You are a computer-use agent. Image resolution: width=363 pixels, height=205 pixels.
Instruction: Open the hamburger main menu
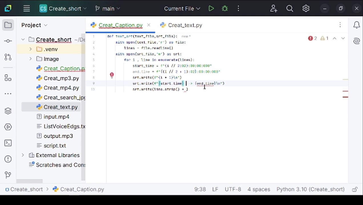coord(27,9)
